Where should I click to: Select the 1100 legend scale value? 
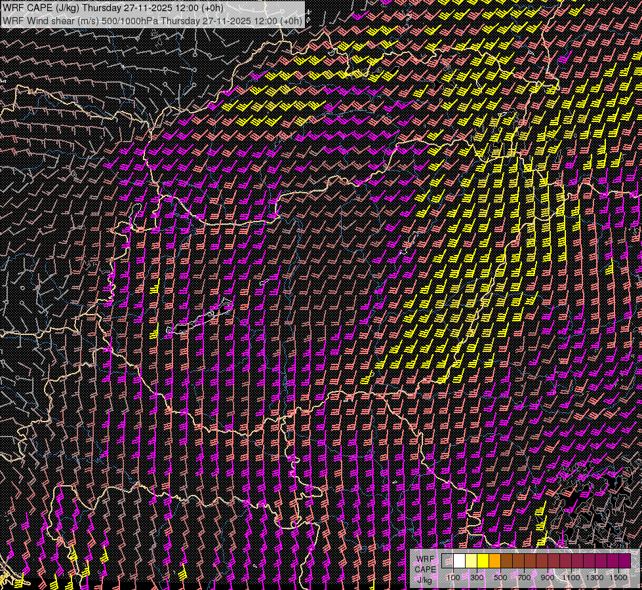[x=571, y=578]
